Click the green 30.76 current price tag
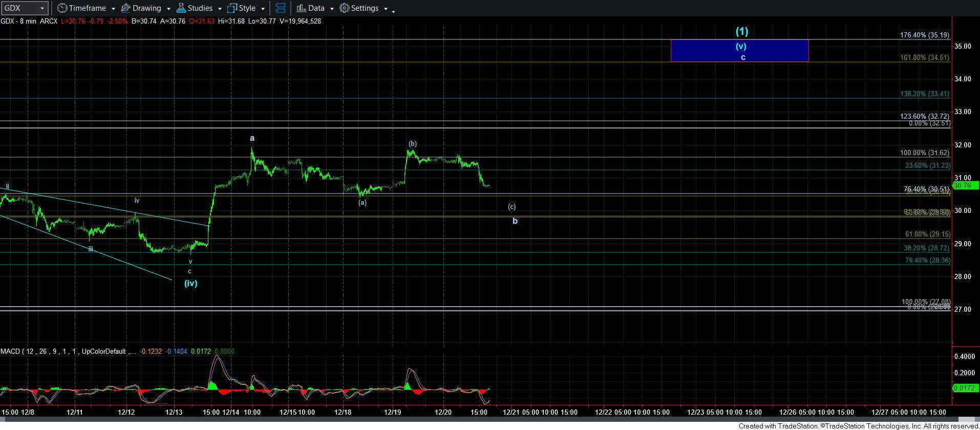980x430 pixels. point(964,185)
